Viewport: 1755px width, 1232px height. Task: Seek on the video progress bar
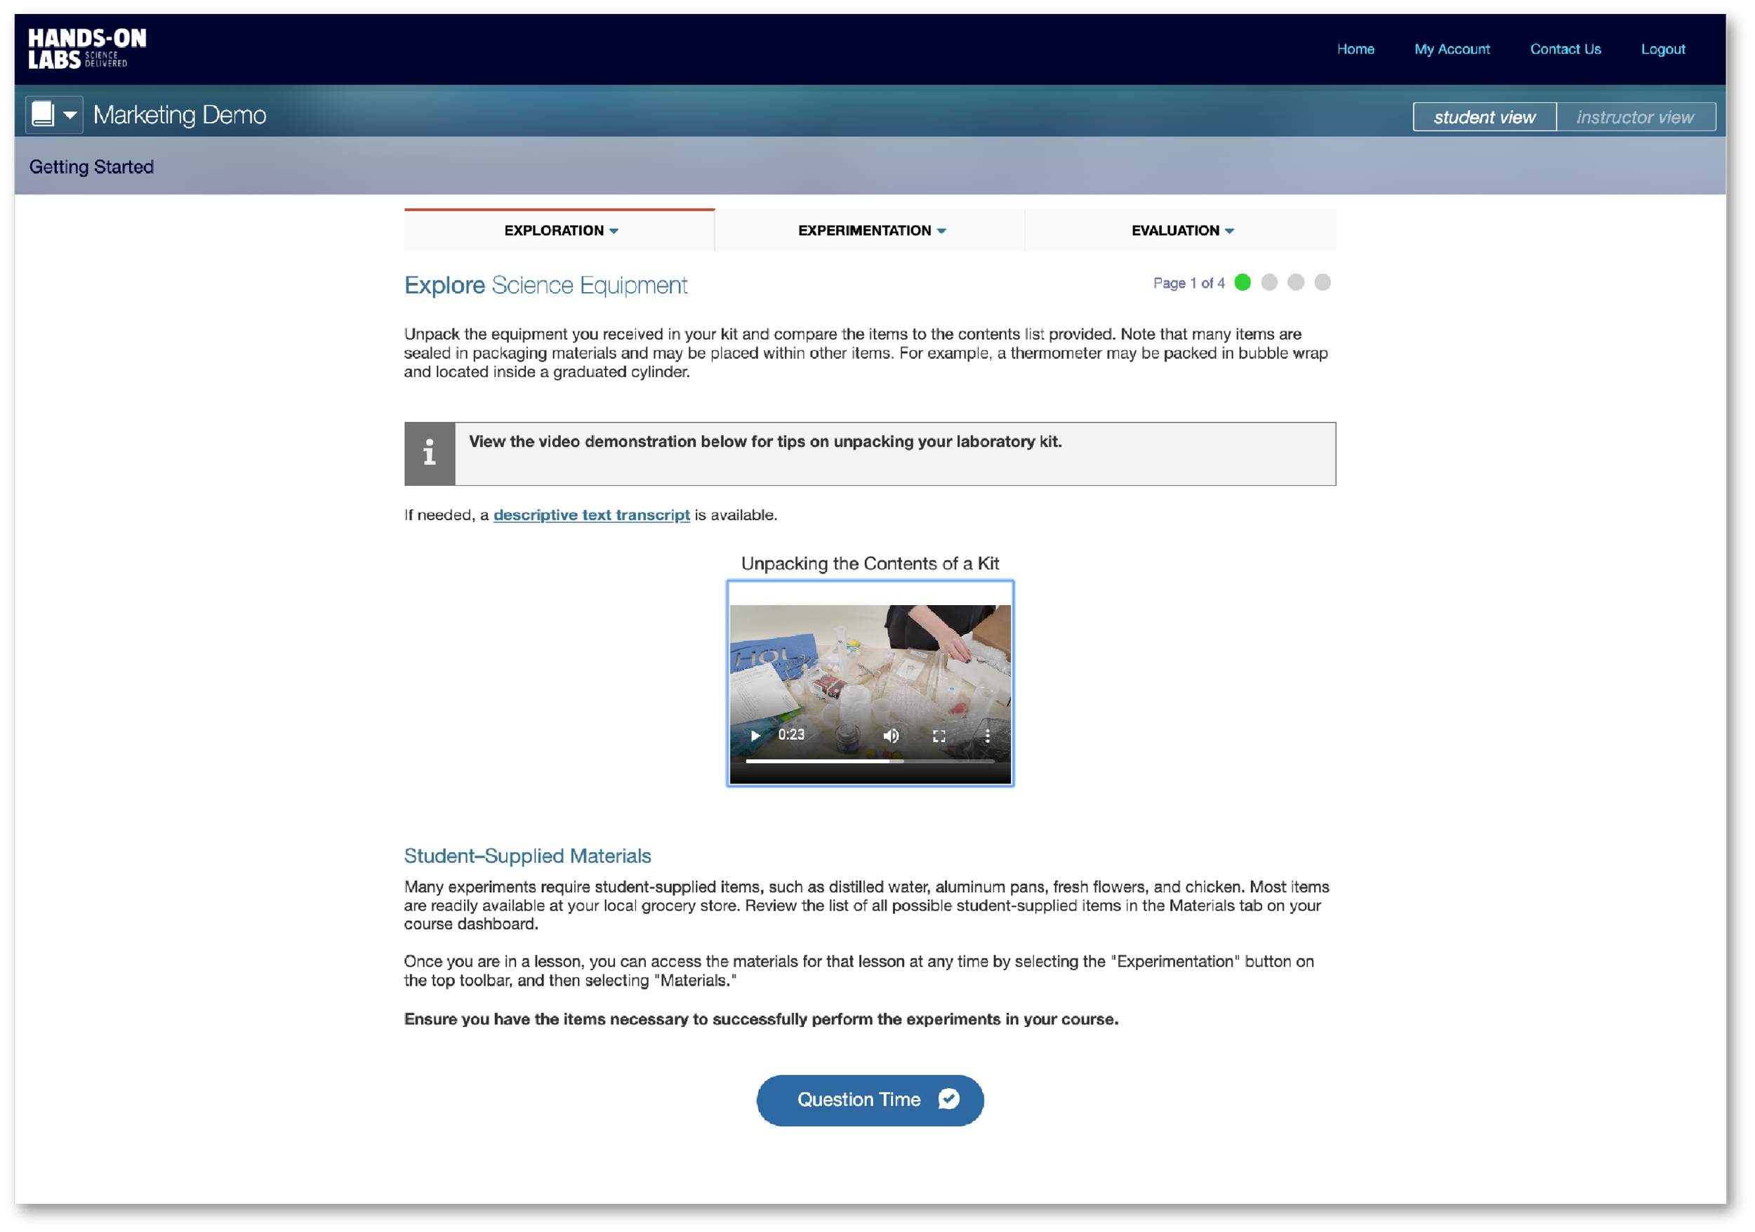(x=870, y=761)
